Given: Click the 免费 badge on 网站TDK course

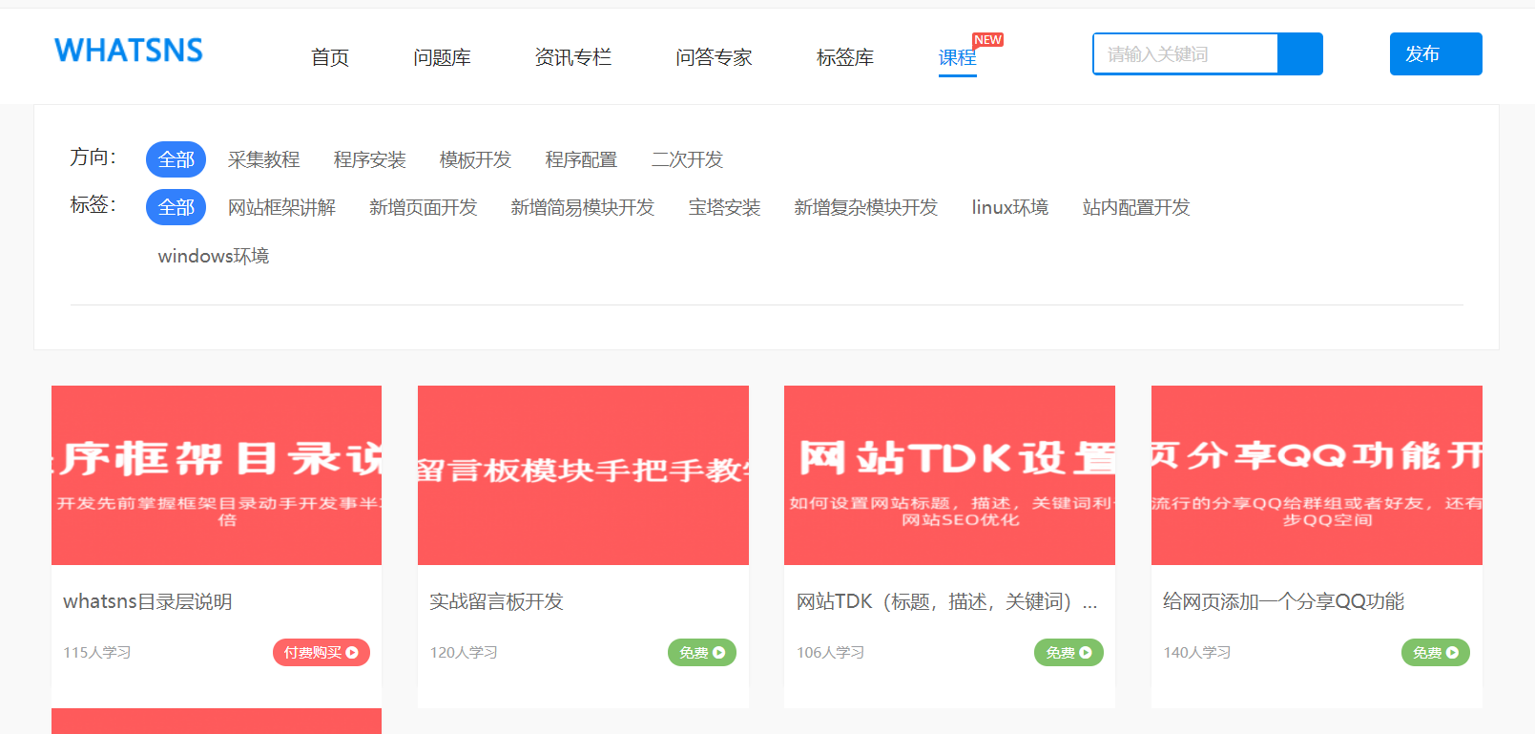Looking at the screenshot, I should pos(1068,653).
